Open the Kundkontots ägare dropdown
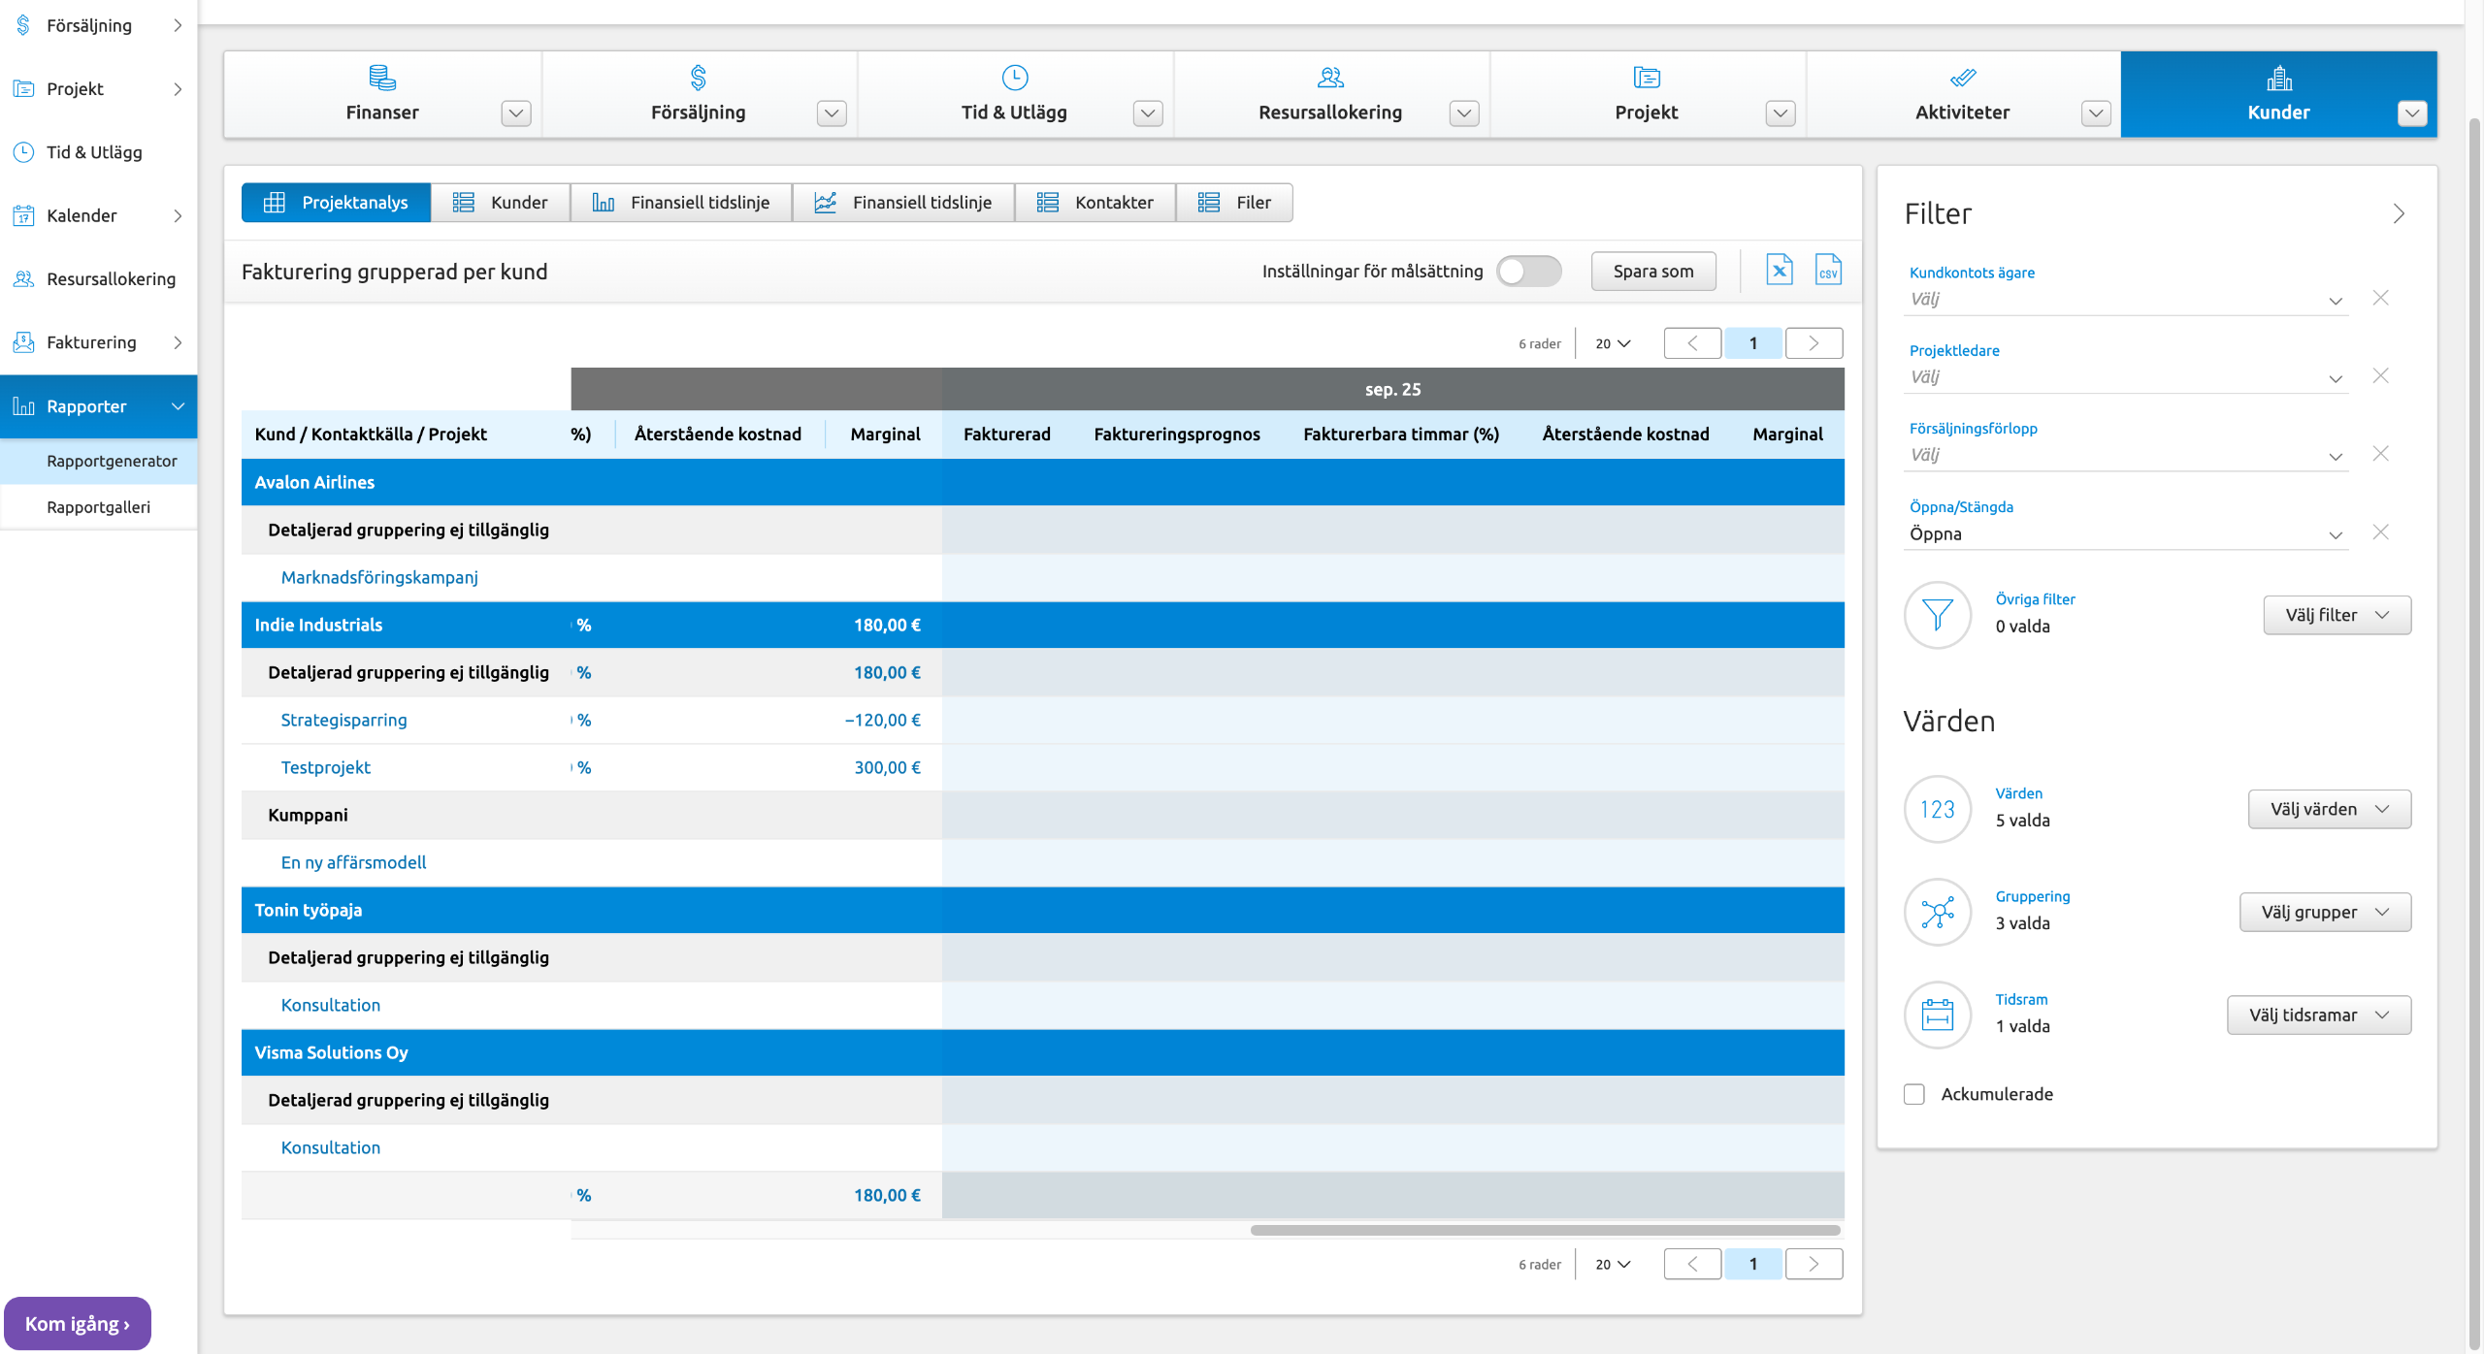The width and height of the screenshot is (2484, 1354). (x=2125, y=300)
